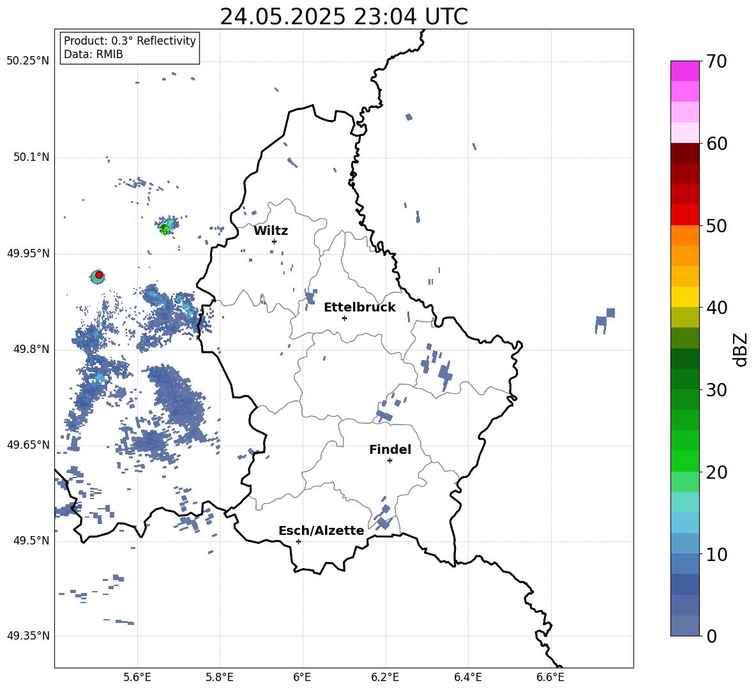The height and width of the screenshot is (690, 756).
Task: Click the red dot radar echo marker
Action: (x=99, y=275)
